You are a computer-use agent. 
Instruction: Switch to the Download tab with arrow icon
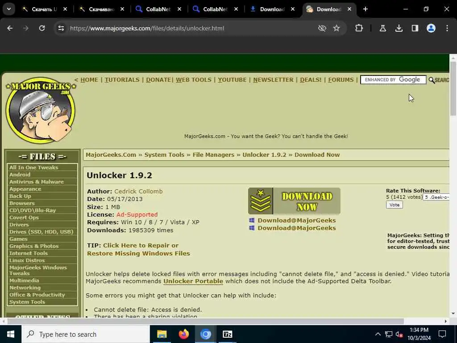pyautogui.click(x=272, y=9)
